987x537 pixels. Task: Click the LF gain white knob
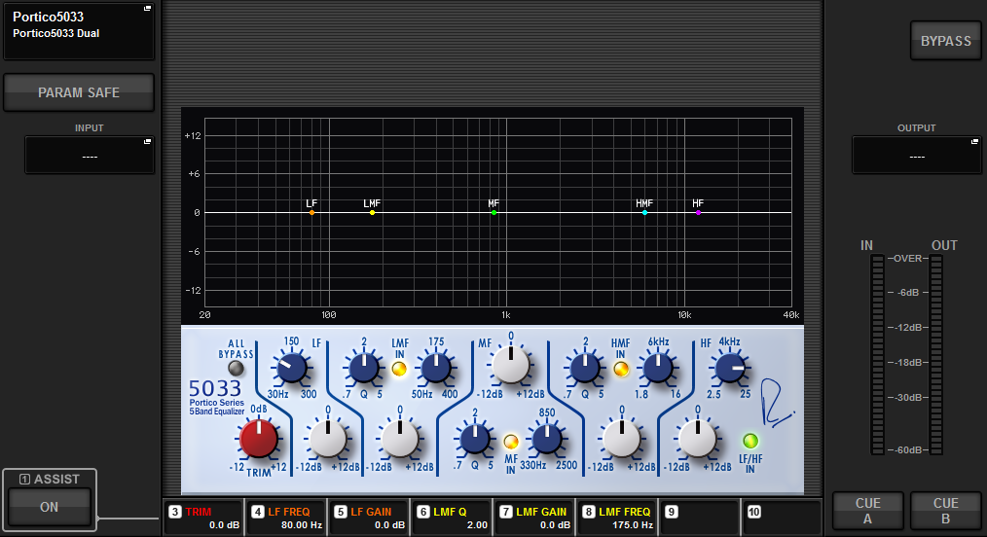pos(328,439)
